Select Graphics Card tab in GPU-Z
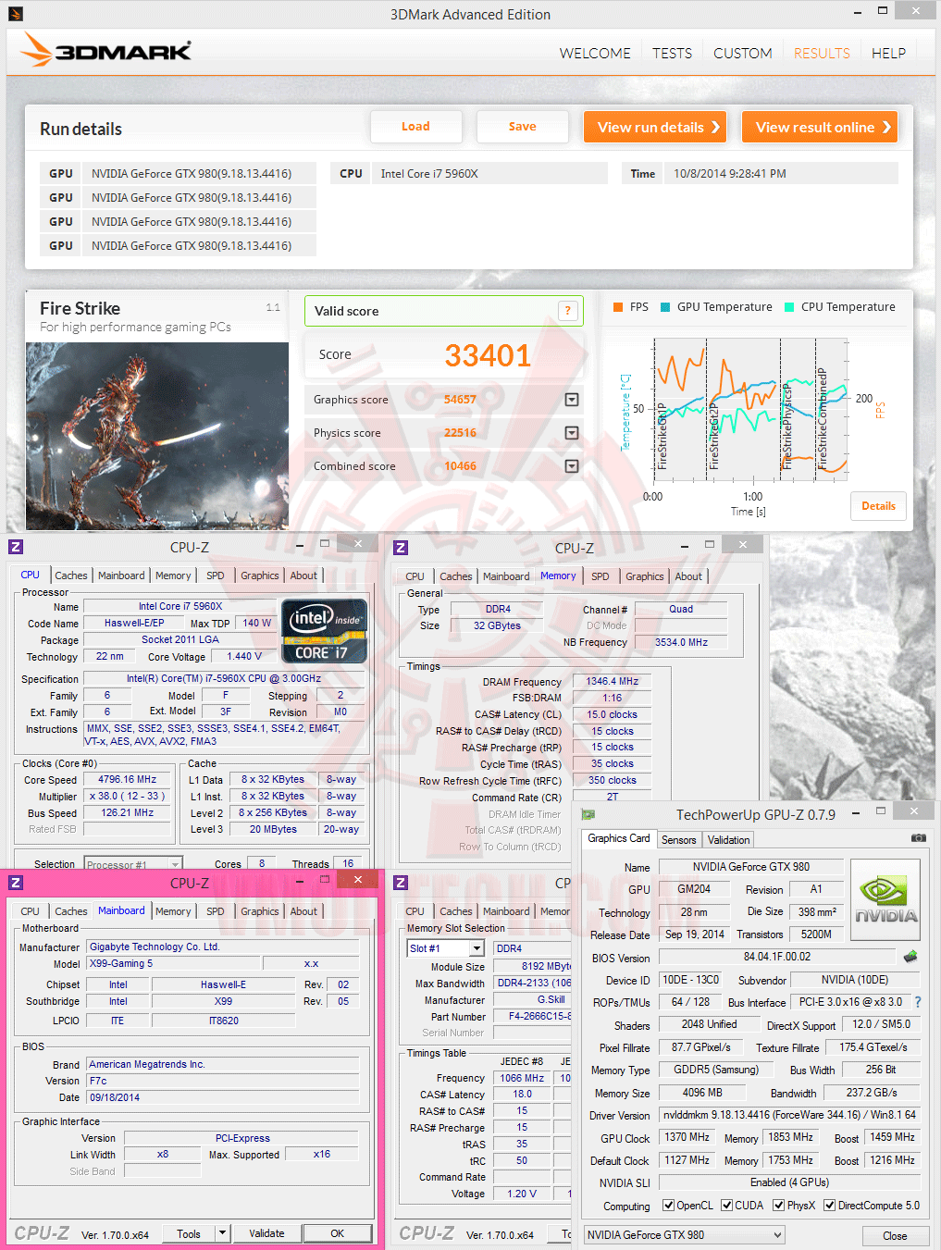The image size is (941, 1250). pyautogui.click(x=619, y=838)
